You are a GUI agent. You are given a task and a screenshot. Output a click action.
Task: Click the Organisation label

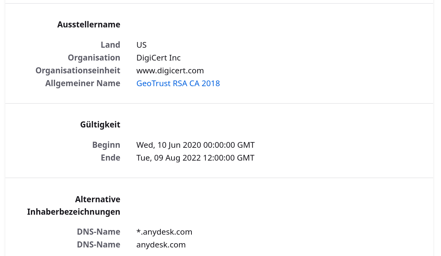point(94,58)
